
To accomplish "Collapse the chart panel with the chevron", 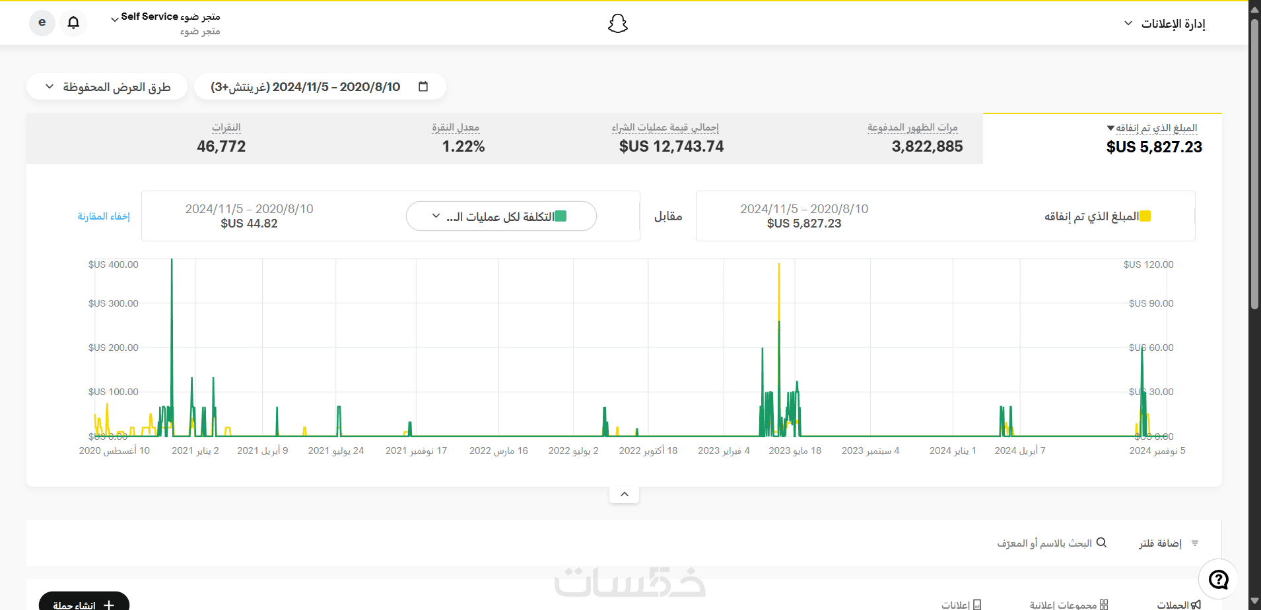I will click(x=624, y=494).
